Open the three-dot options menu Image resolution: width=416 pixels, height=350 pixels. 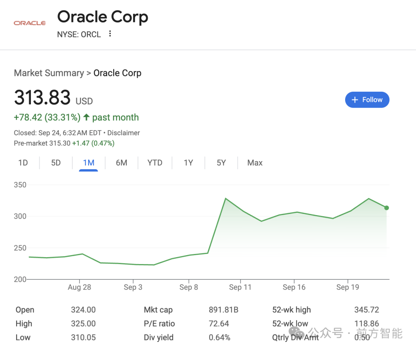coord(110,34)
